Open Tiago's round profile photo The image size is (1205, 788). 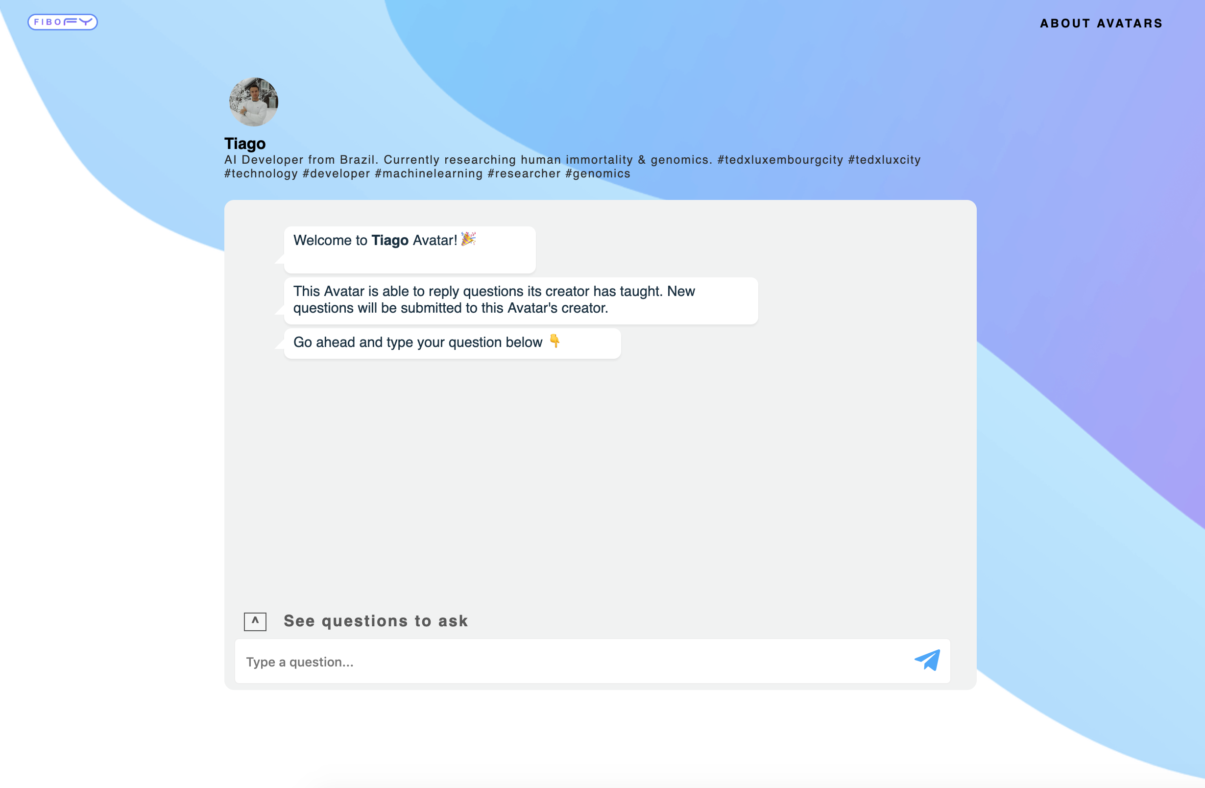click(x=254, y=102)
